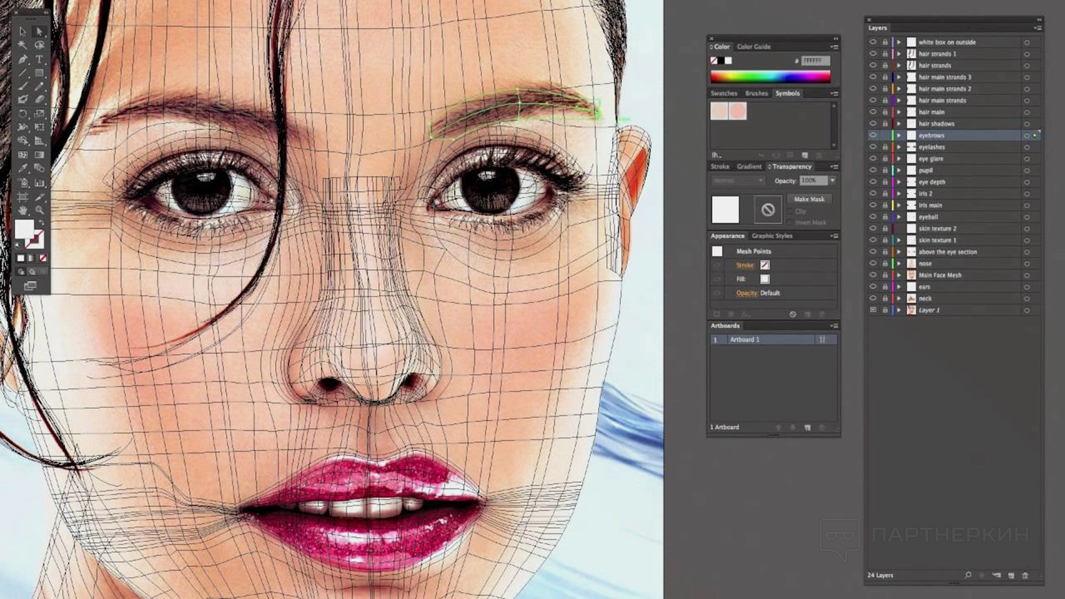Click the Rotate tool
1065x599 pixels.
[x=23, y=114]
